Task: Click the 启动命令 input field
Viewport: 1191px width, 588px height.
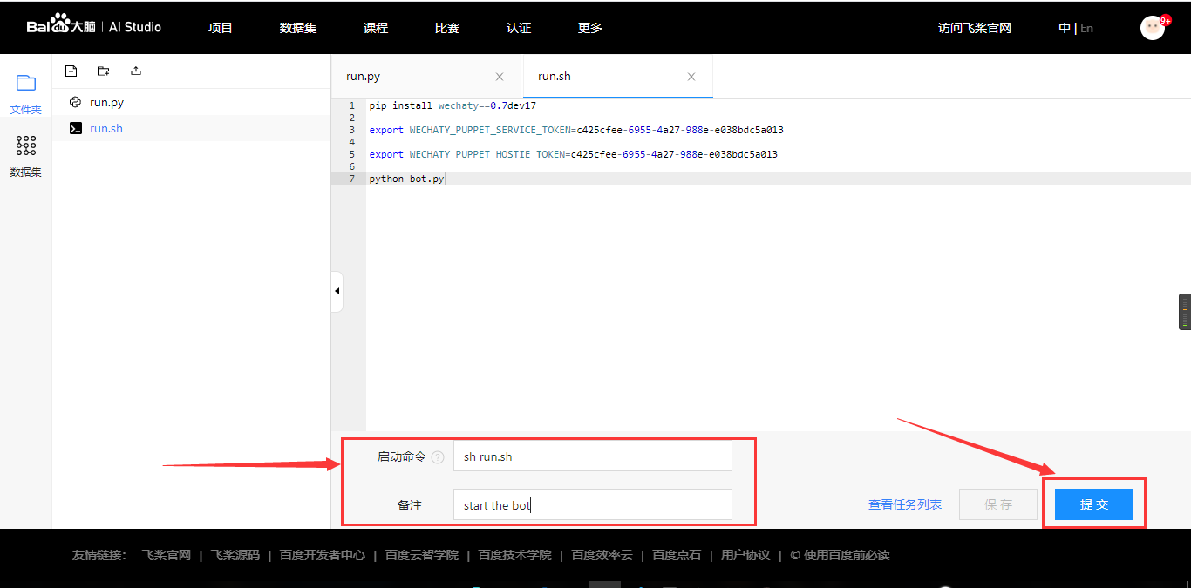Action: (x=593, y=456)
